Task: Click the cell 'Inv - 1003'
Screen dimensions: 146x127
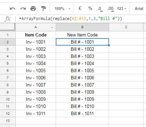Action: point(36,56)
